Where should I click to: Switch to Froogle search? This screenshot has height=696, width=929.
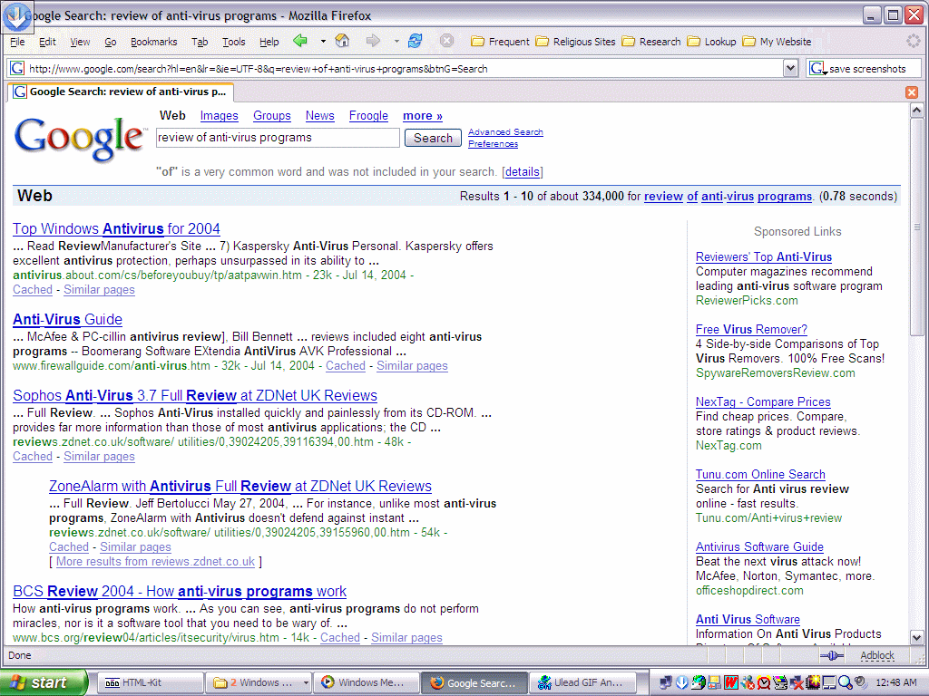[x=368, y=116]
